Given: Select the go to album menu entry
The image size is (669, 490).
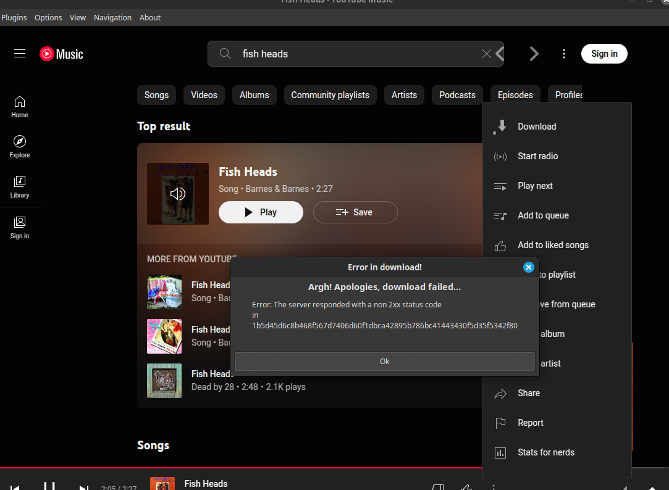Looking at the screenshot, I should pyautogui.click(x=586, y=334).
